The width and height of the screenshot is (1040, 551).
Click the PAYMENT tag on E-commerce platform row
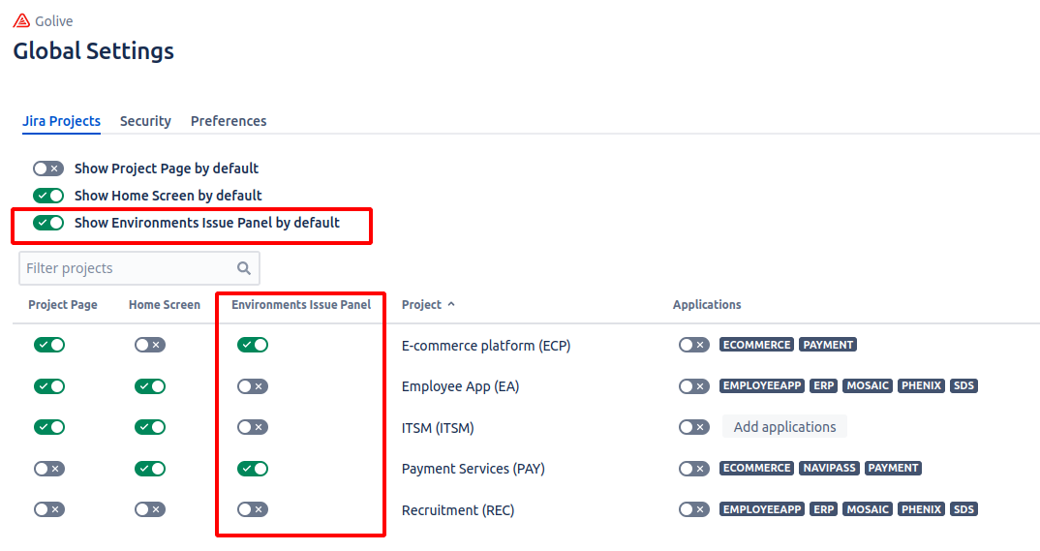click(x=828, y=345)
